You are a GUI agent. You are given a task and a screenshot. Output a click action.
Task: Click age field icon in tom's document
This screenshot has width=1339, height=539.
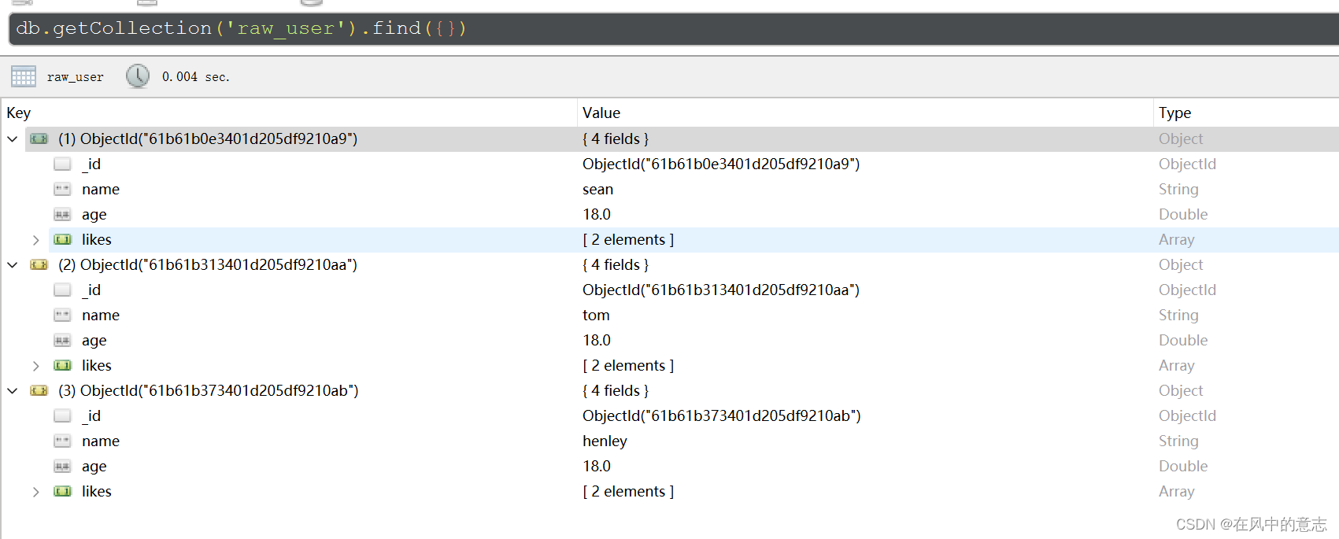tap(63, 341)
